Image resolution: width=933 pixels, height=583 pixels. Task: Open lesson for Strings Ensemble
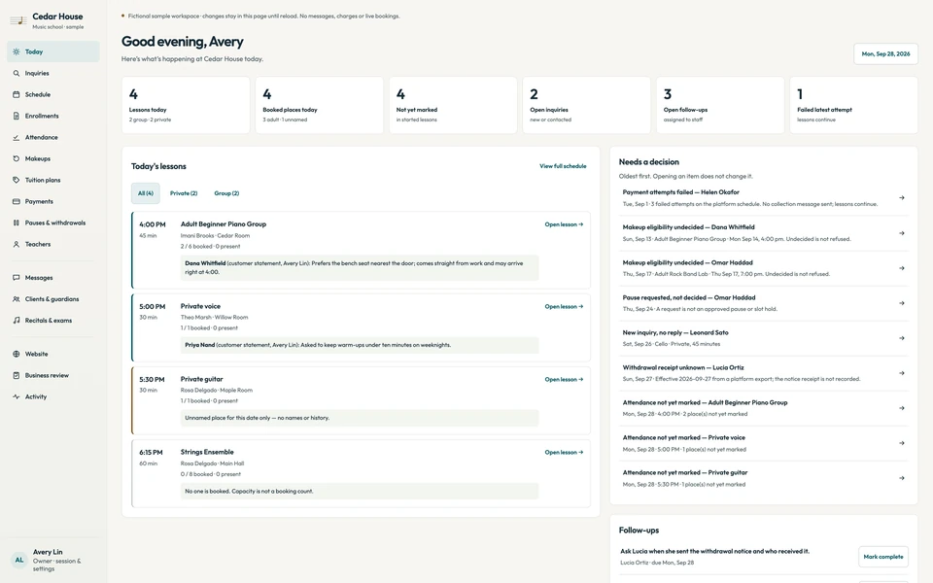(x=564, y=452)
